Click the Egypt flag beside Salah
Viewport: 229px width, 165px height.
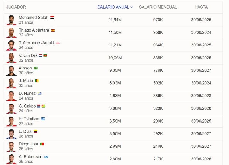(x=52, y=18)
